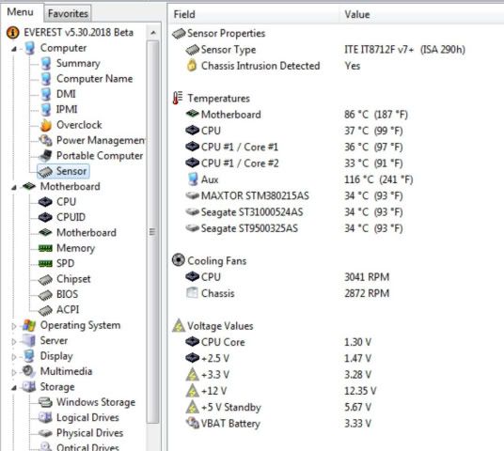Open the SPD tree item
Screen dimensions: 504x451
65,263
